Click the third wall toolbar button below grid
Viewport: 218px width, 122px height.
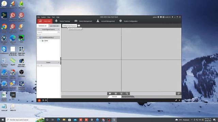click(x=121, y=94)
